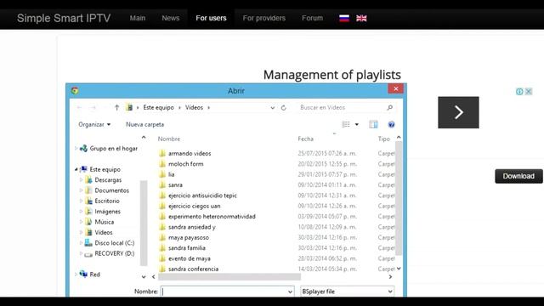
Task: Sort by the Fecha column header
Action: [306, 139]
